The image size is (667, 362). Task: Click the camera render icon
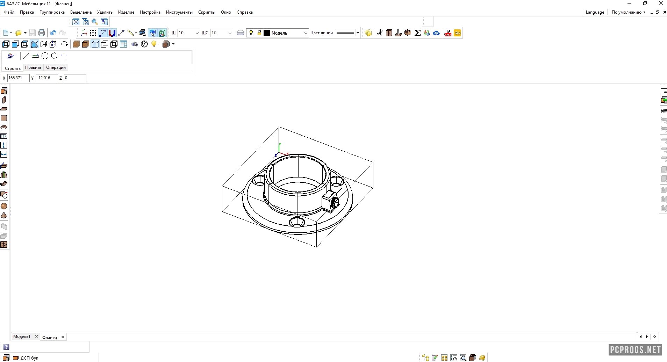pyautogui.click(x=135, y=44)
